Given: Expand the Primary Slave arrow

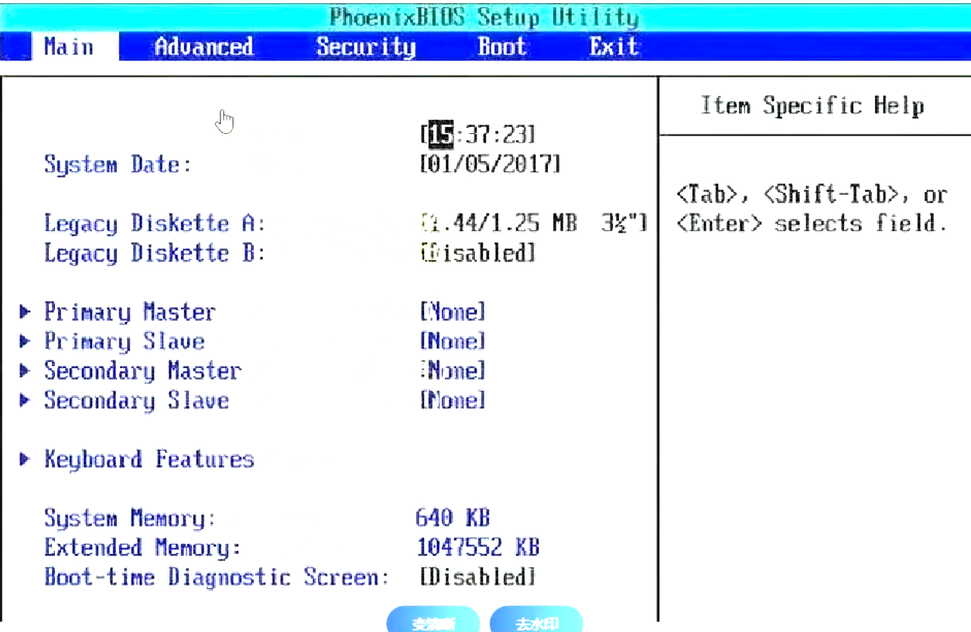Looking at the screenshot, I should pyautogui.click(x=26, y=342).
